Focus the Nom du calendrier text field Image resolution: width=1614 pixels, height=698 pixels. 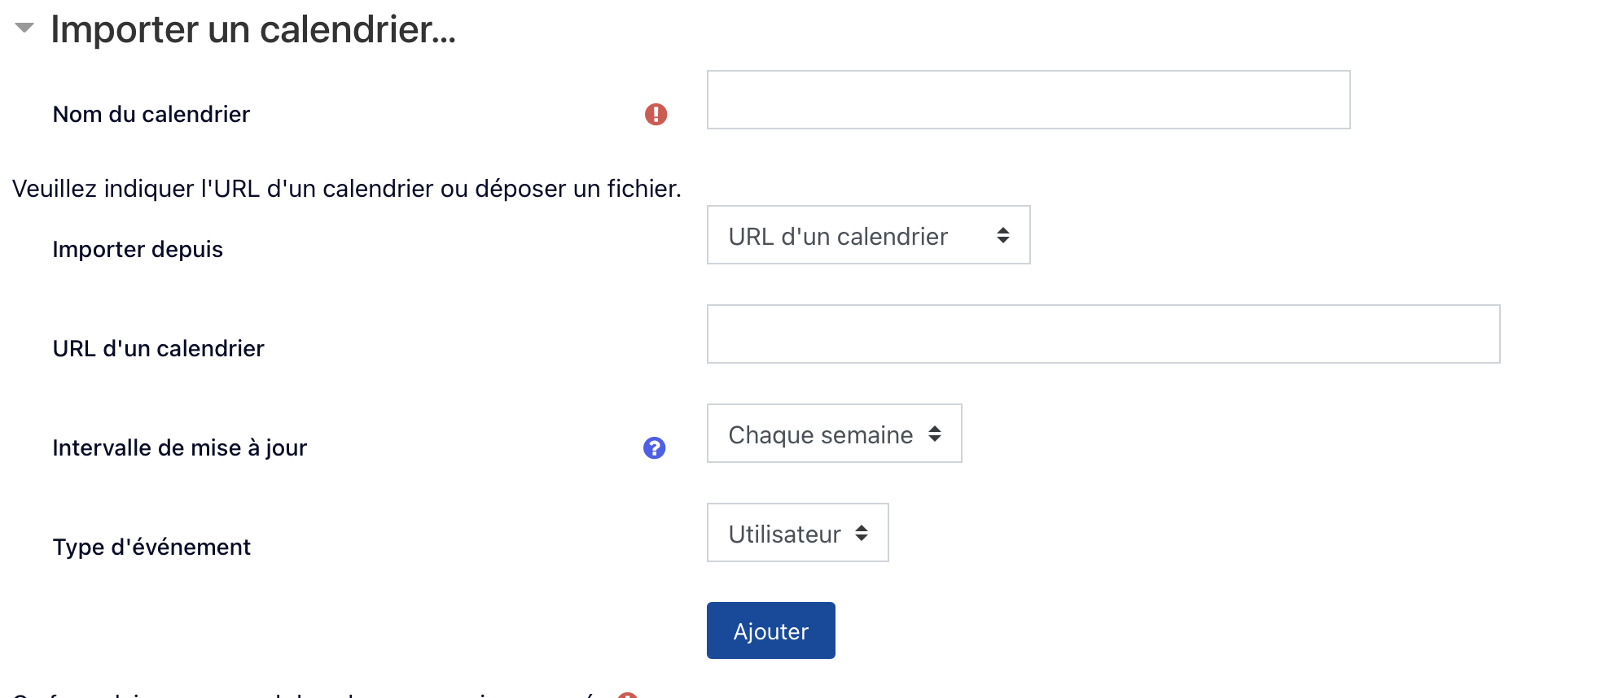click(x=1028, y=100)
